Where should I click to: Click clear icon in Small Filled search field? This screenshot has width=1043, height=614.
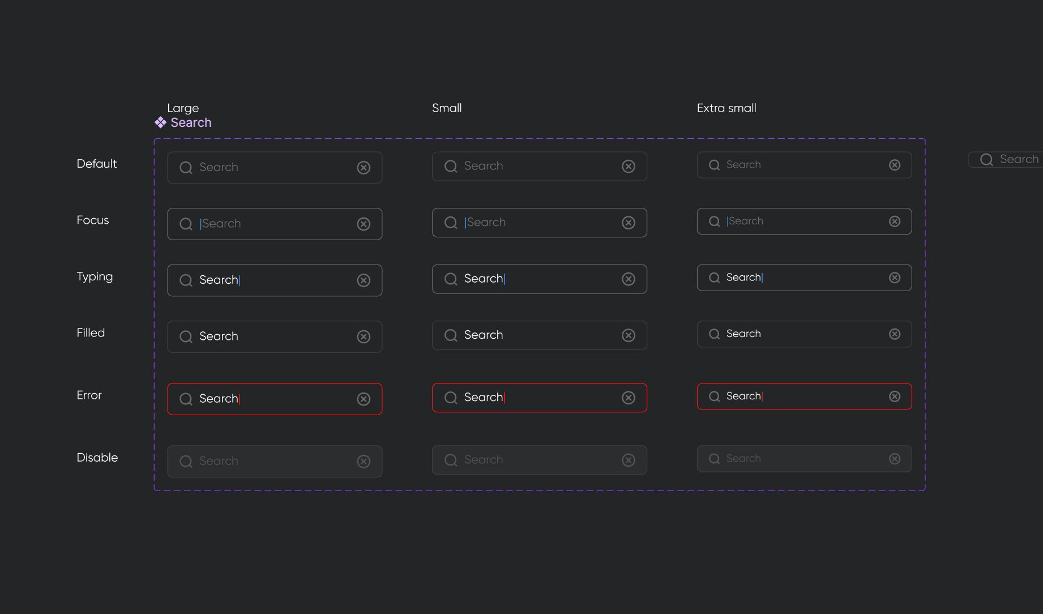[629, 335]
